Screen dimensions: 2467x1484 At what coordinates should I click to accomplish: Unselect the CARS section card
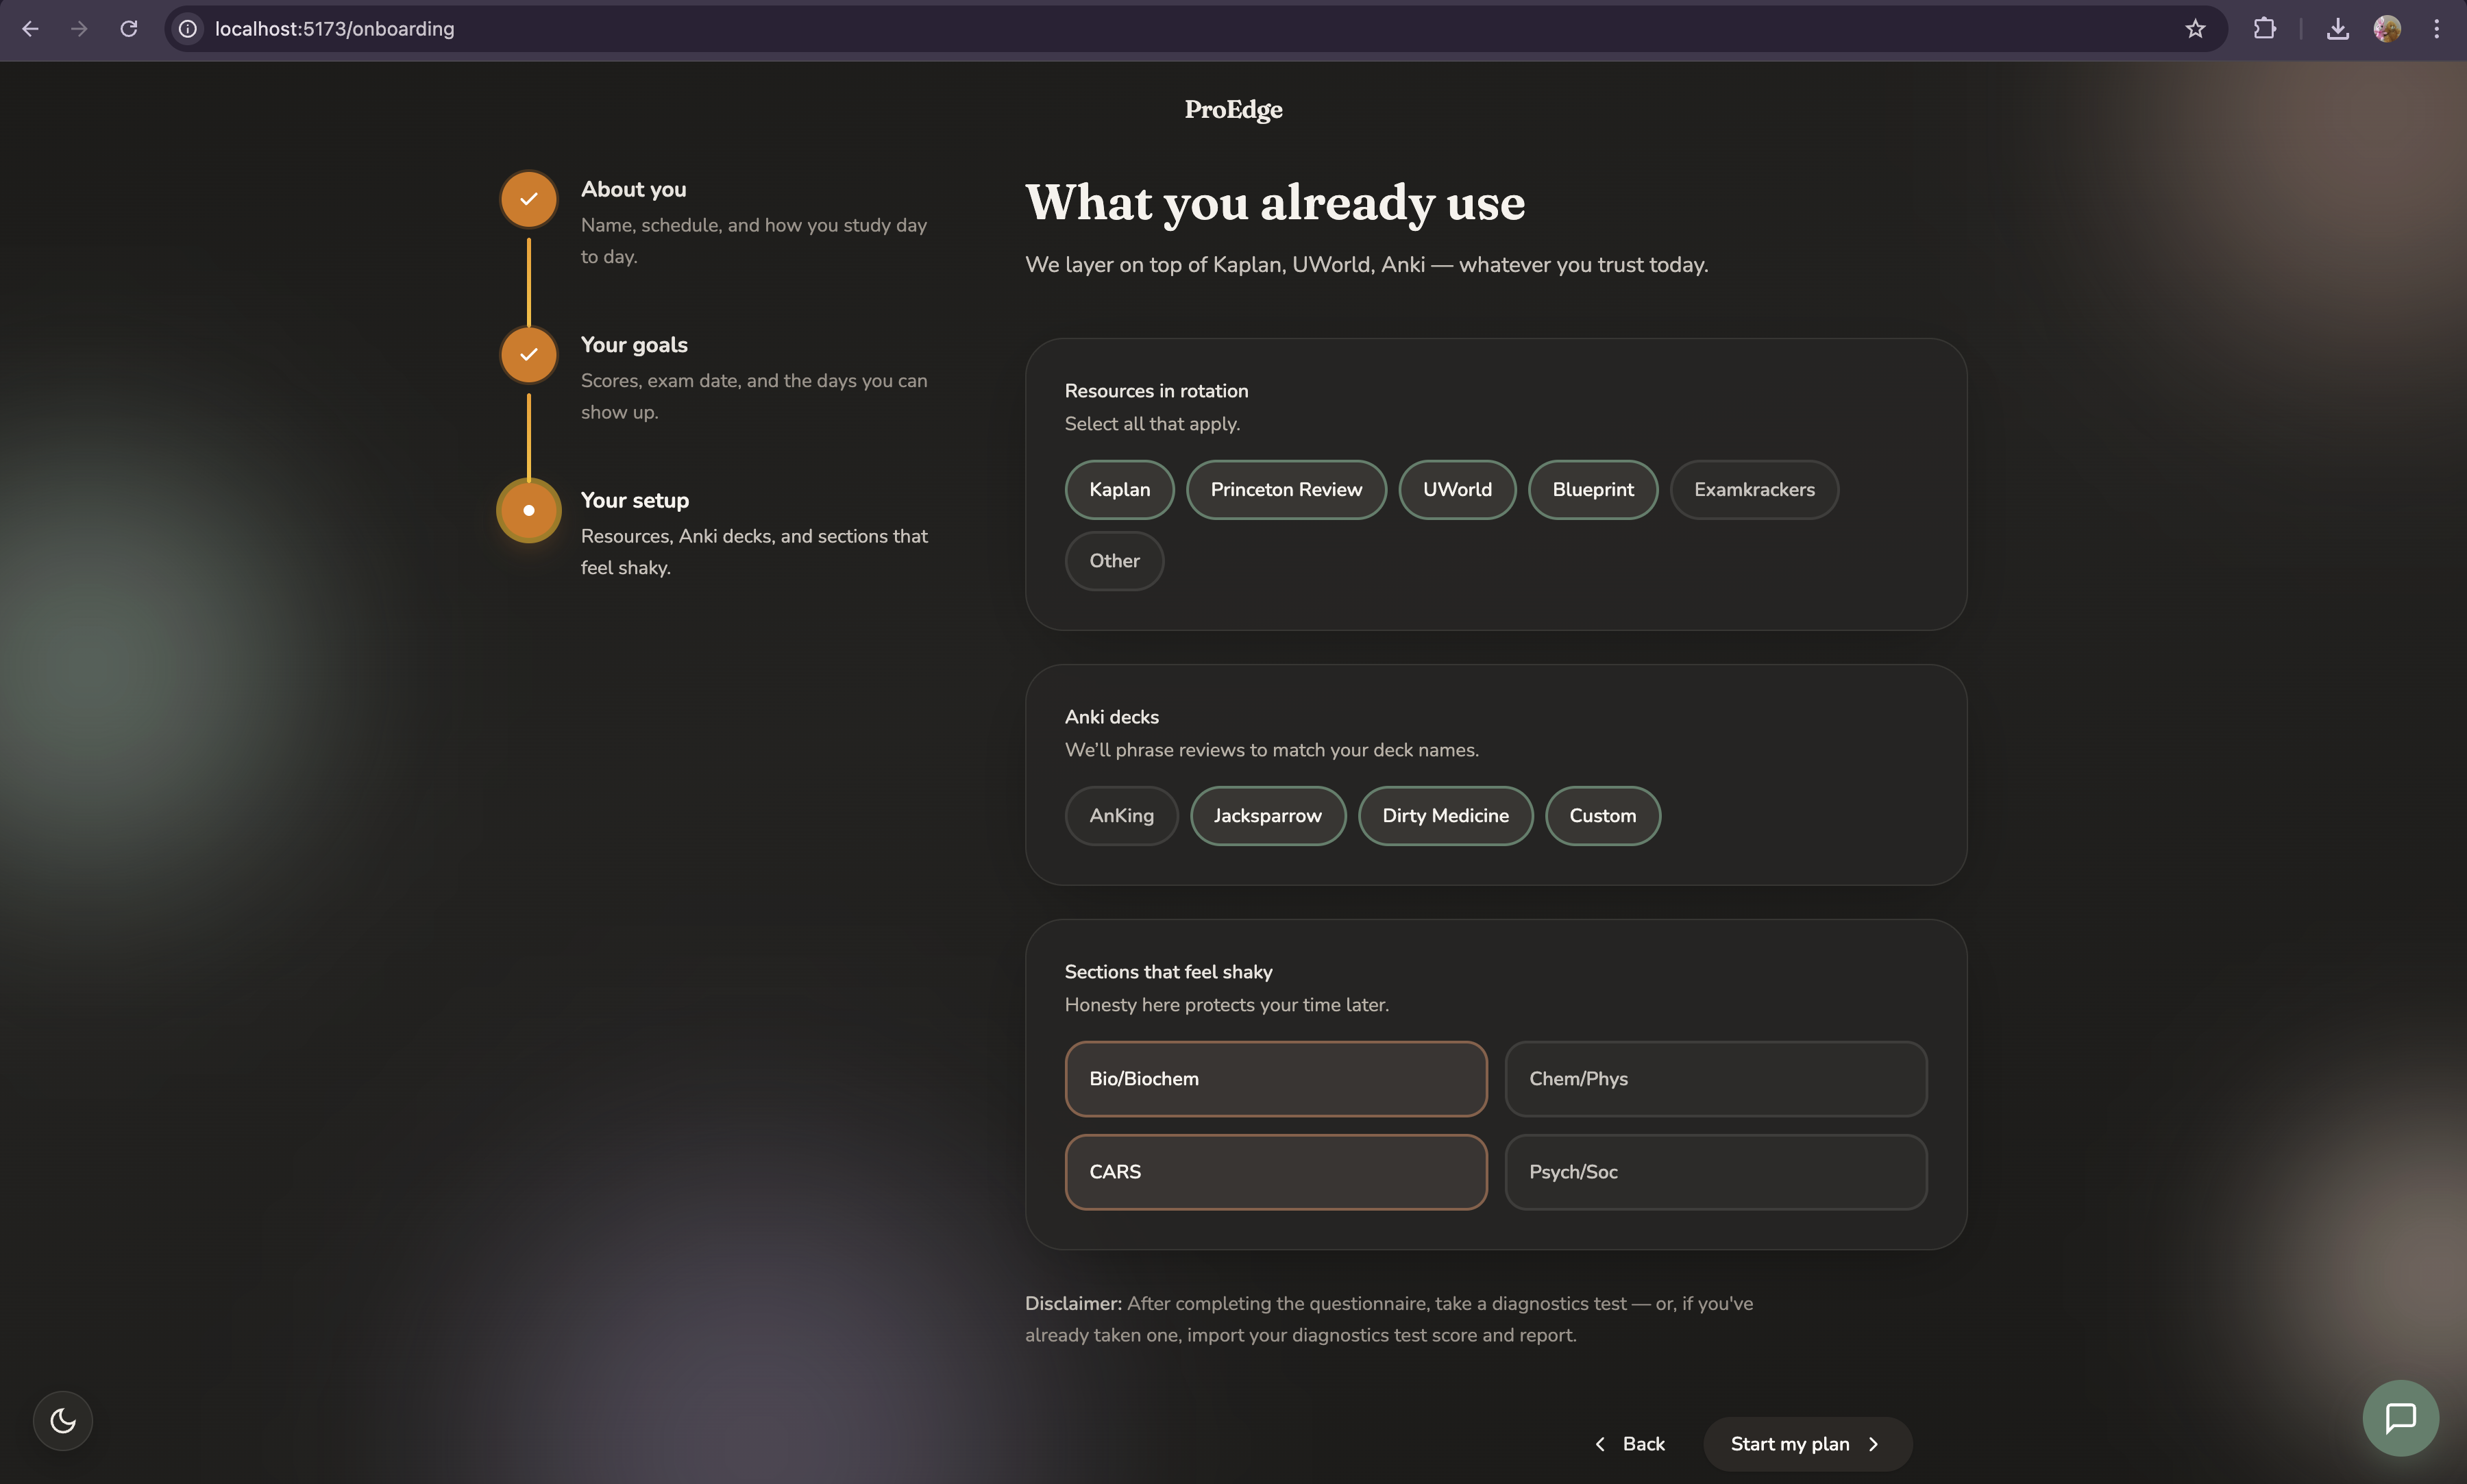click(x=1275, y=1171)
